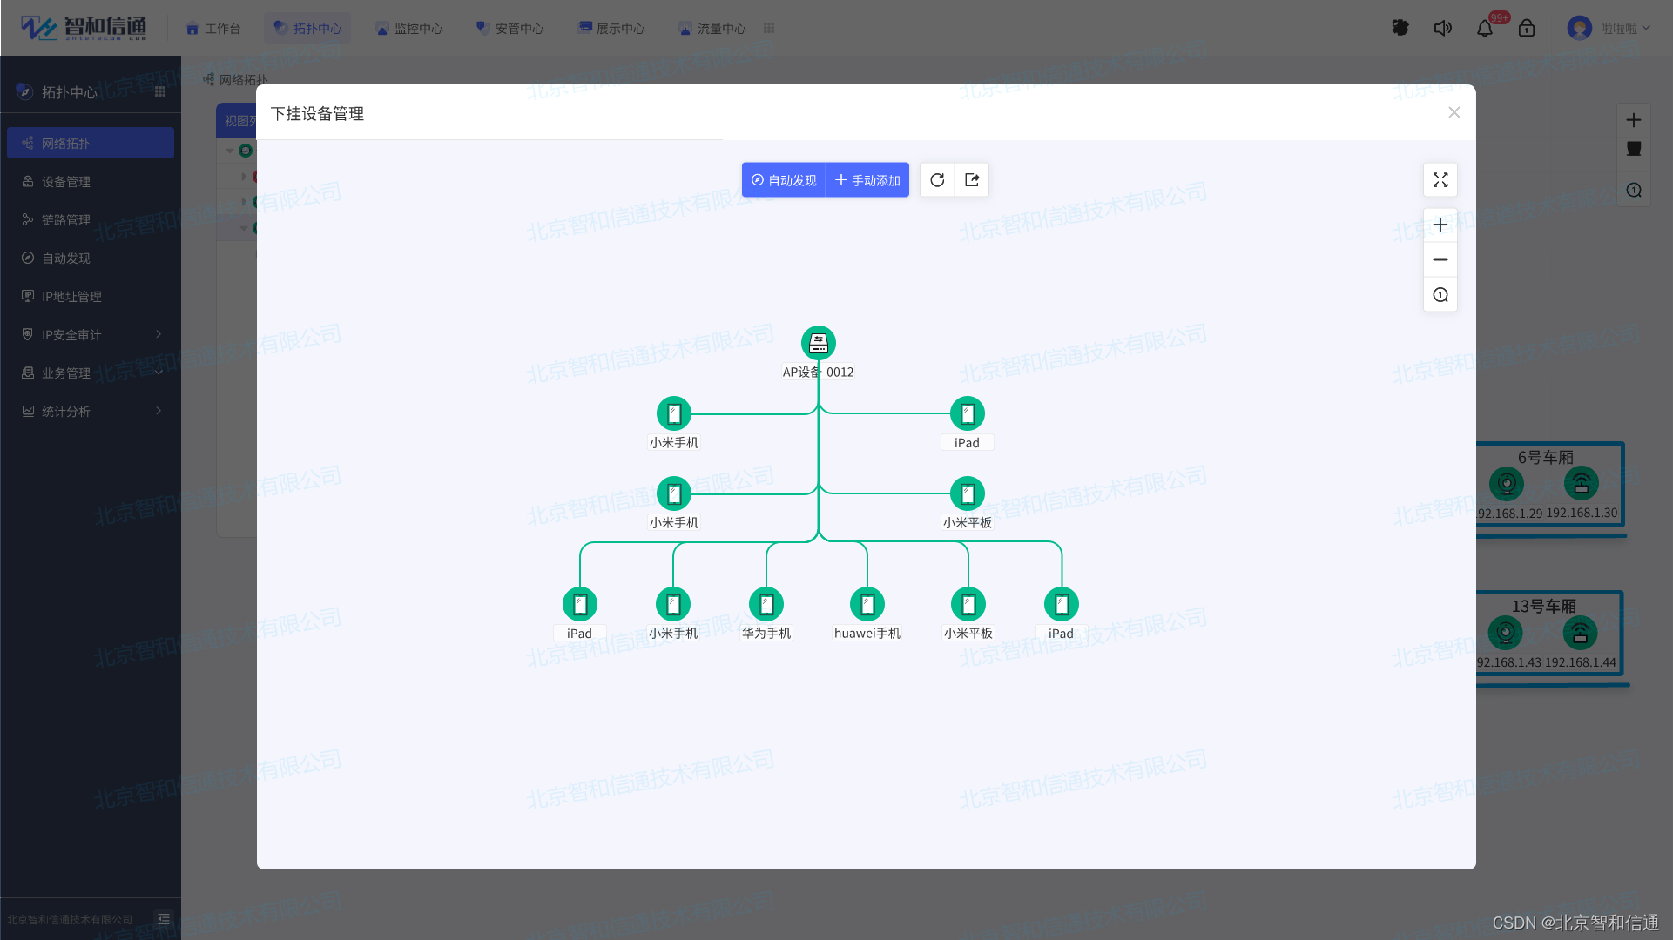Screen dimensions: 1673x940
Task: Click the lock screen icon
Action: [1527, 29]
